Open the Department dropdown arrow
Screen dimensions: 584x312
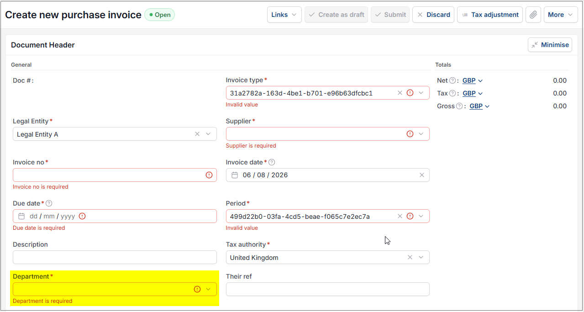pos(208,289)
